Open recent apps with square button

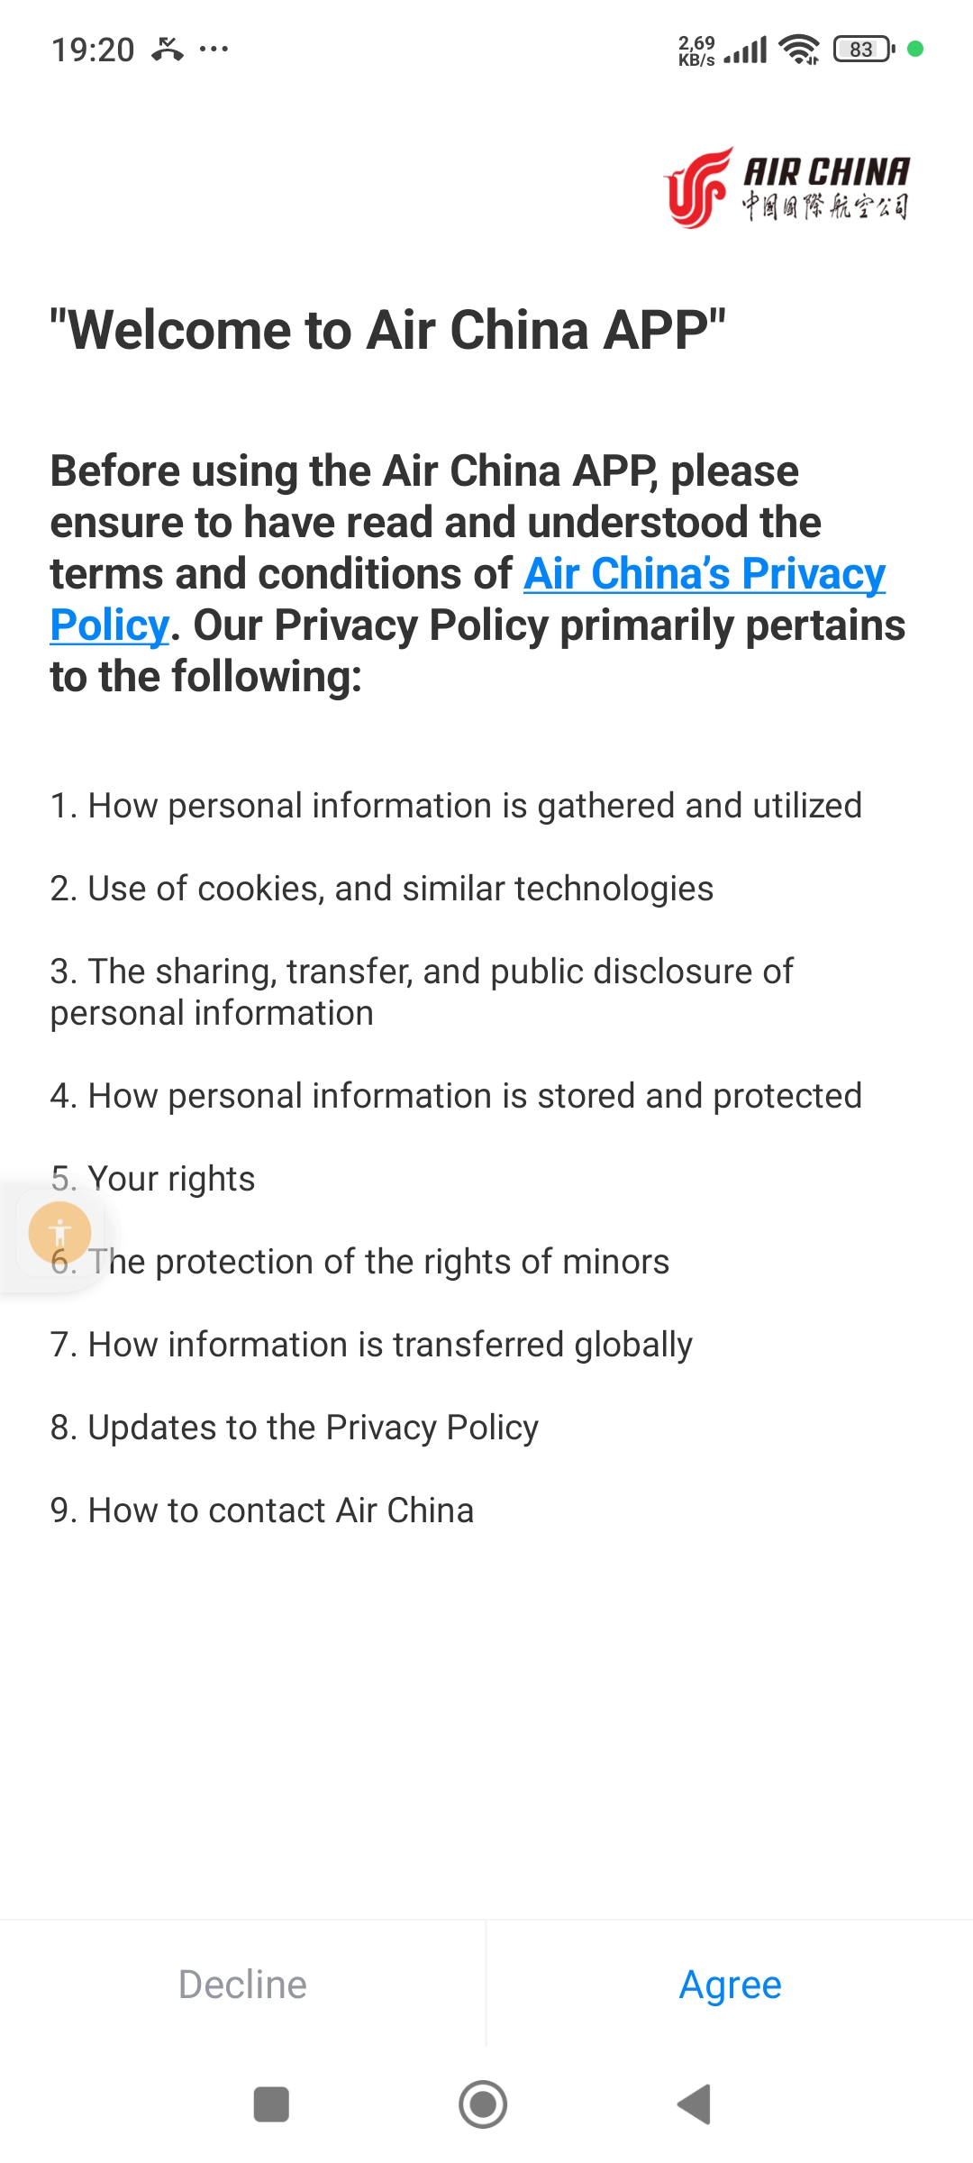[271, 2104]
